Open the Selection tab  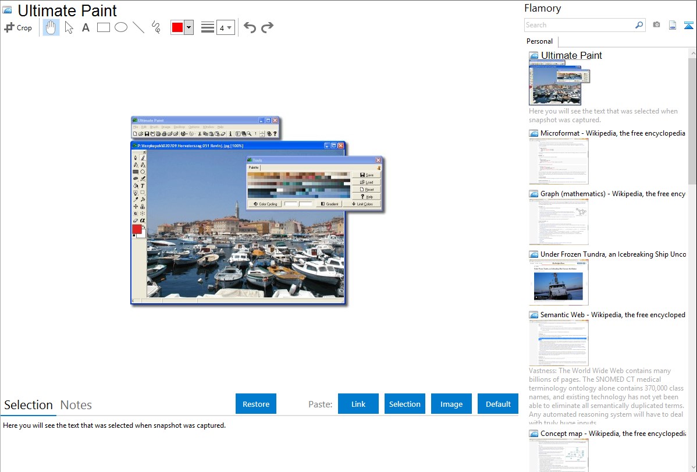pos(29,405)
